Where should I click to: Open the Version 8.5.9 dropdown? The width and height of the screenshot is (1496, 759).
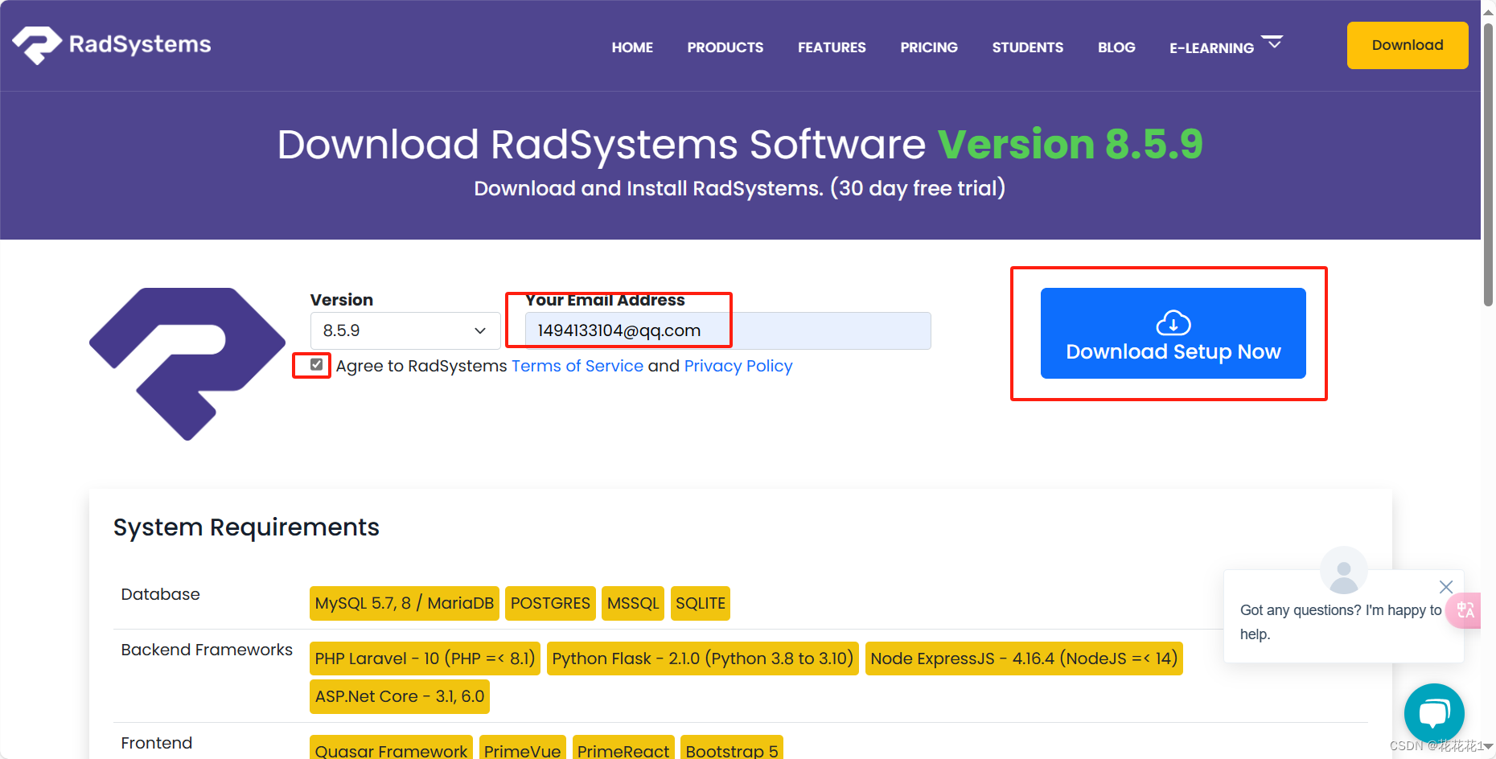tap(405, 330)
